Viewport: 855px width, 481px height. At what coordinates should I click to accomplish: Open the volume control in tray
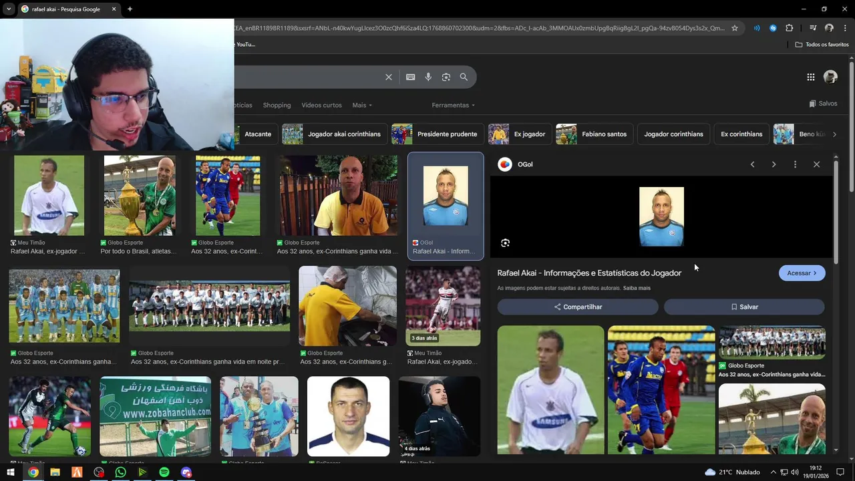pos(795,472)
